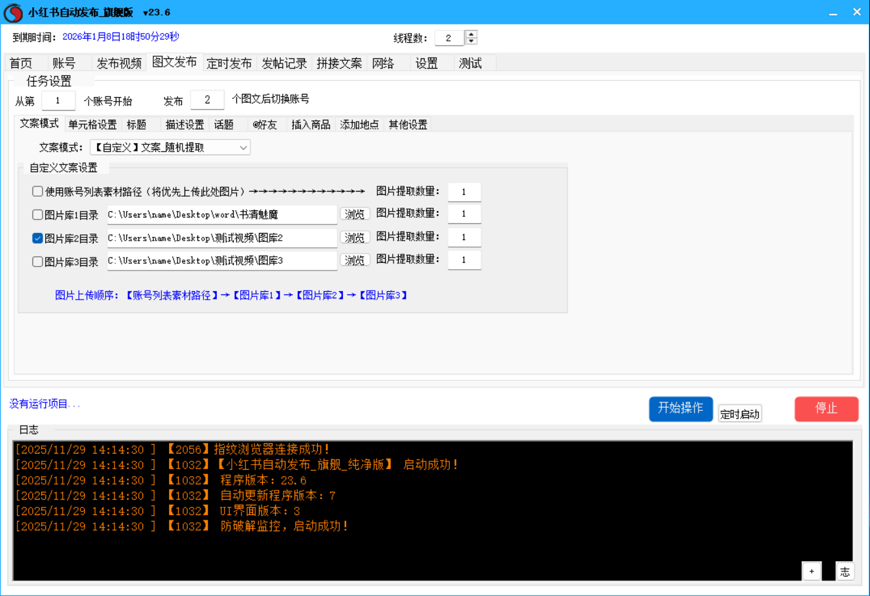
Task: Go to the 插入商品 sub-tab
Action: pyautogui.click(x=311, y=125)
